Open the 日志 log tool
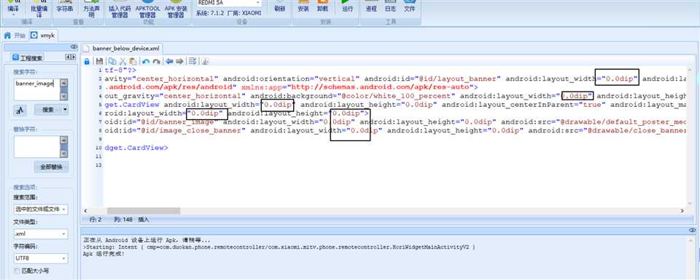Screen dimensions: 700x280 390,7
